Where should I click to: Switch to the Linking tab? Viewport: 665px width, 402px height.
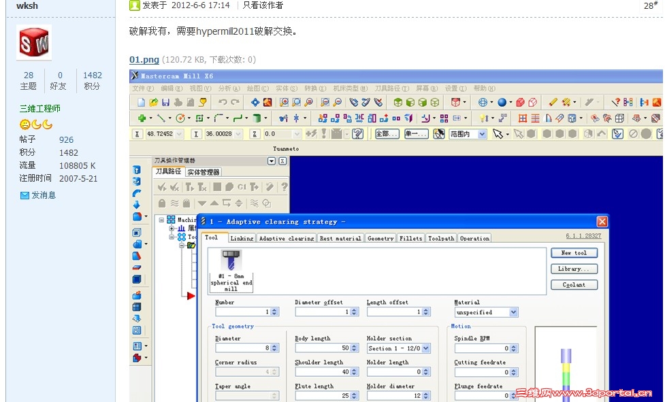click(x=242, y=238)
